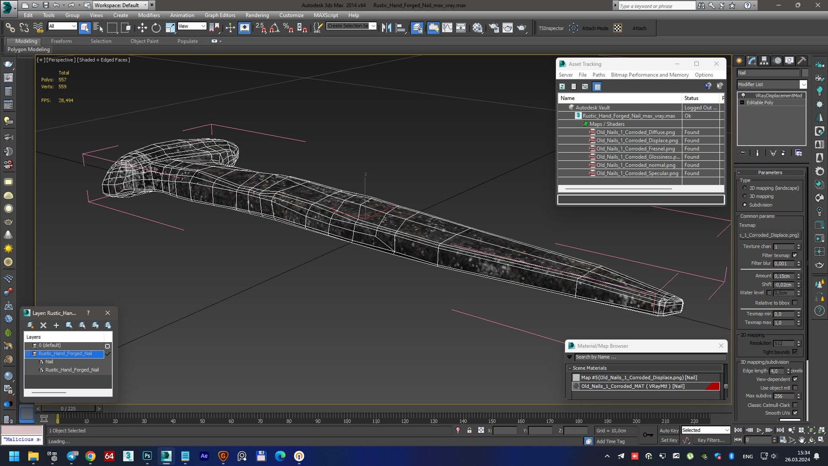
Task: Open the Utilities hammer tab
Action: click(802, 61)
